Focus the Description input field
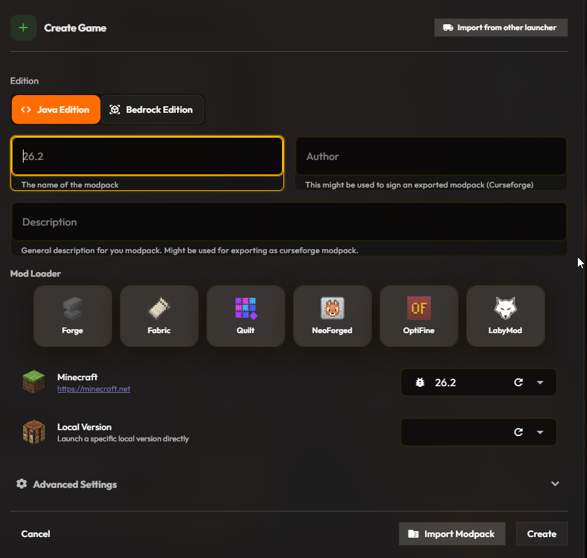587x558 pixels. click(289, 222)
